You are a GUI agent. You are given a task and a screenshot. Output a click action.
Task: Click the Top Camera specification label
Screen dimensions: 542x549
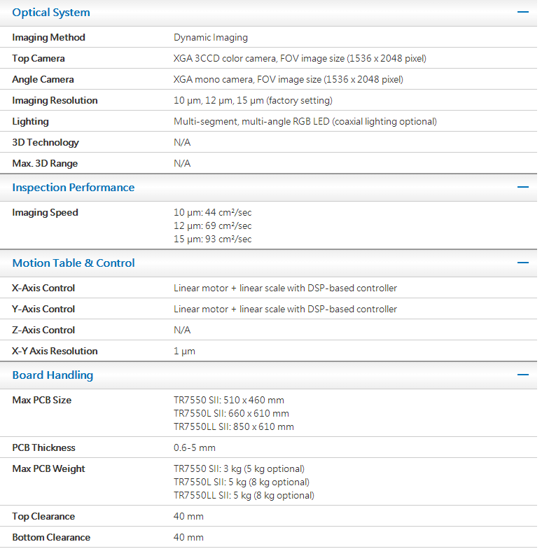click(x=39, y=59)
